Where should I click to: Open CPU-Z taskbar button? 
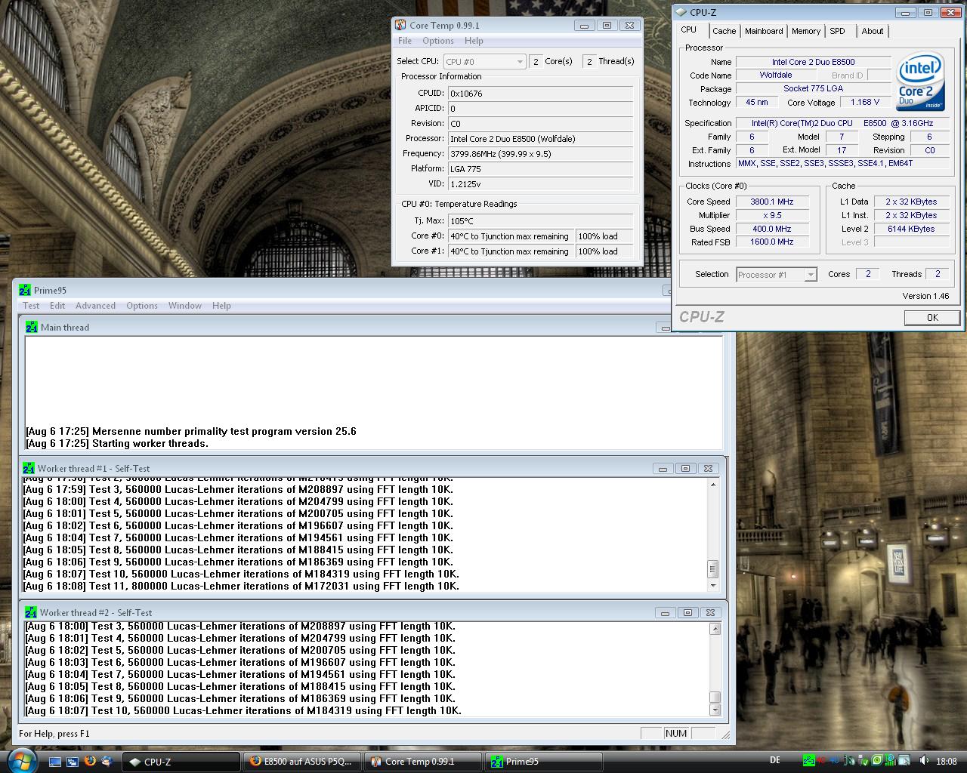pyautogui.click(x=181, y=762)
